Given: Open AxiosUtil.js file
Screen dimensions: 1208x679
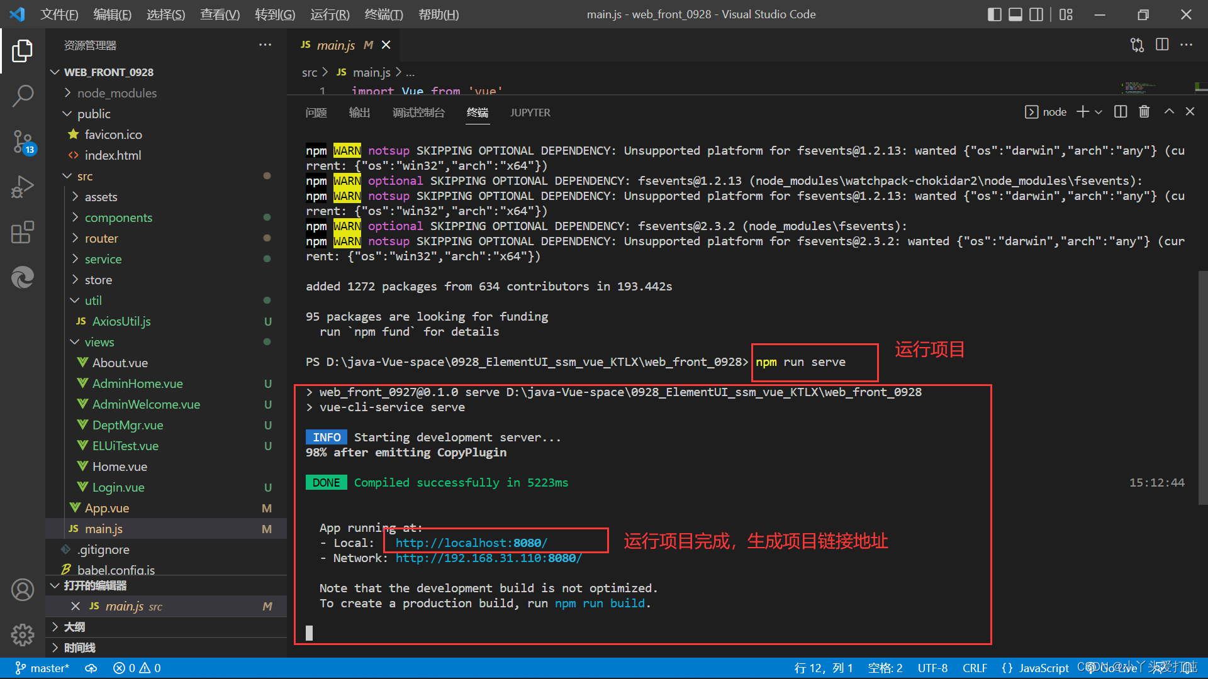Looking at the screenshot, I should pyautogui.click(x=166, y=321).
